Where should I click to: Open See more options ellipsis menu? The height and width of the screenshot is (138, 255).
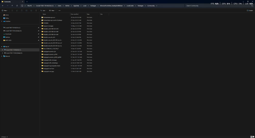coord(59,11)
